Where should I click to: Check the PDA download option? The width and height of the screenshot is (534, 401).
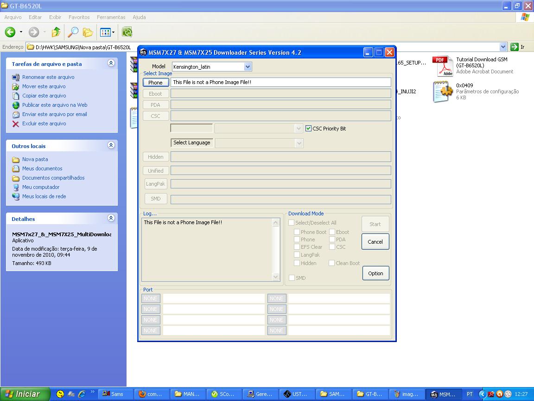point(332,239)
